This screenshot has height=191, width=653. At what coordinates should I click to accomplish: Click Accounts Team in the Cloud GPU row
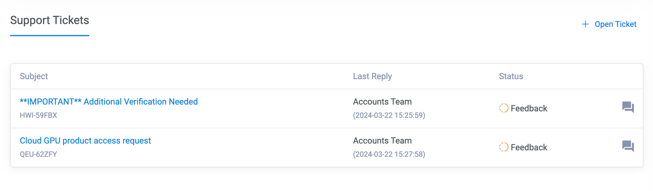click(382, 140)
